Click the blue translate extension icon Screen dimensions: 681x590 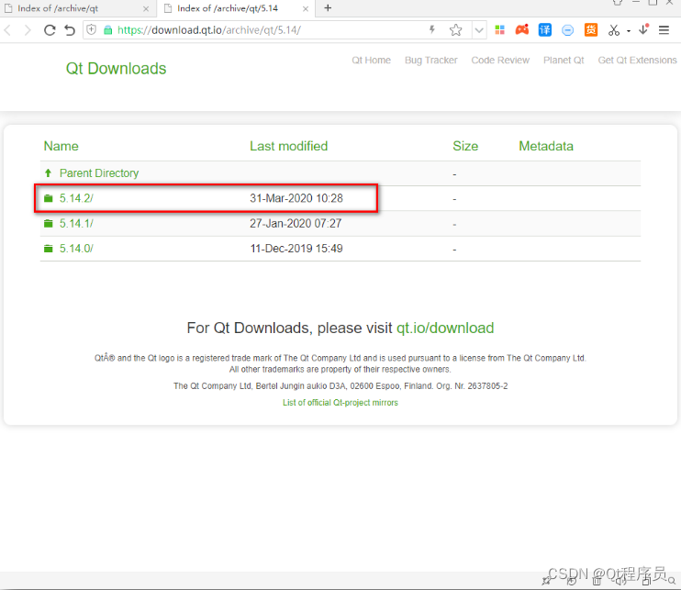pos(544,29)
